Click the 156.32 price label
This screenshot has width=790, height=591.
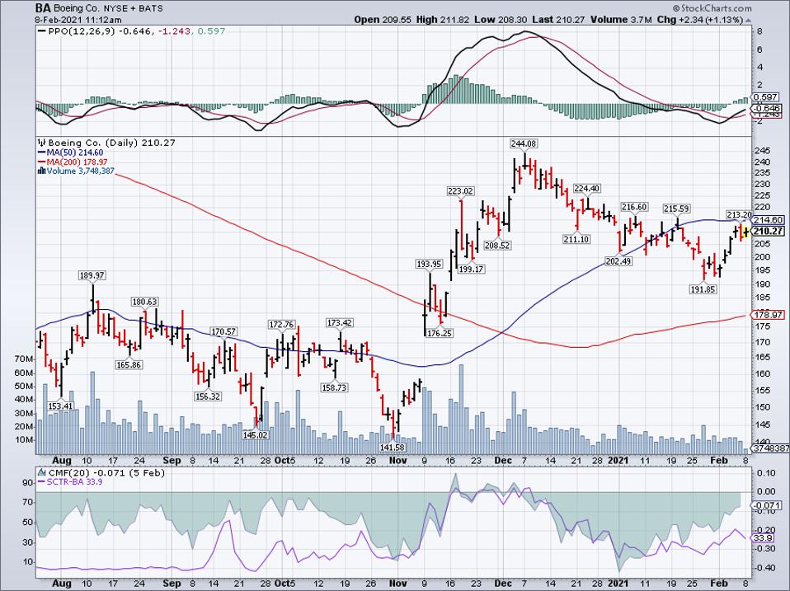pyautogui.click(x=208, y=396)
